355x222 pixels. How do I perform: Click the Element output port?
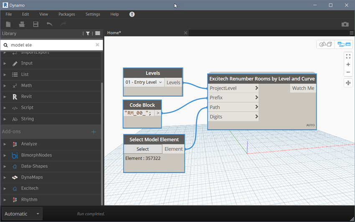[x=173, y=149]
